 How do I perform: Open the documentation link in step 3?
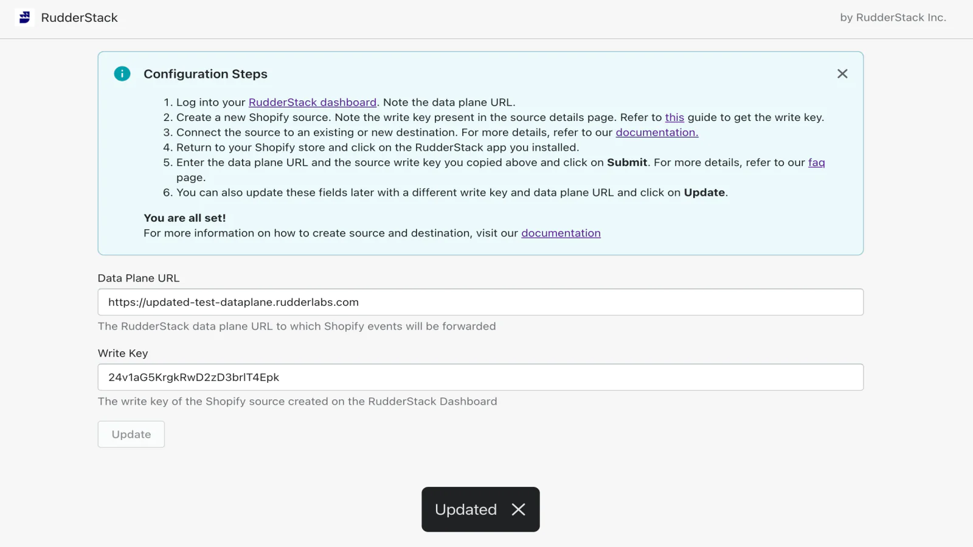656,132
